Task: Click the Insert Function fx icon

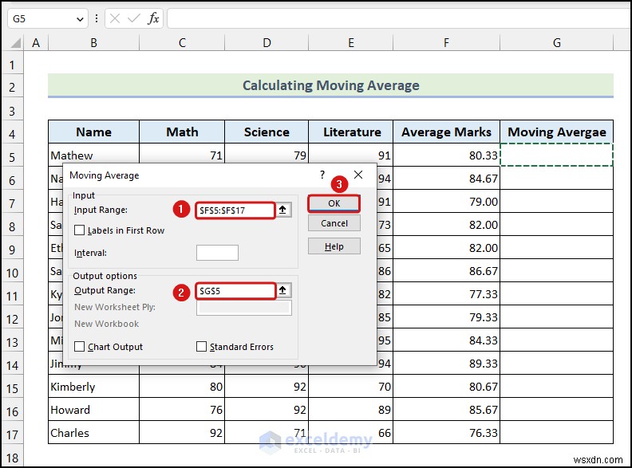Action: (x=153, y=18)
